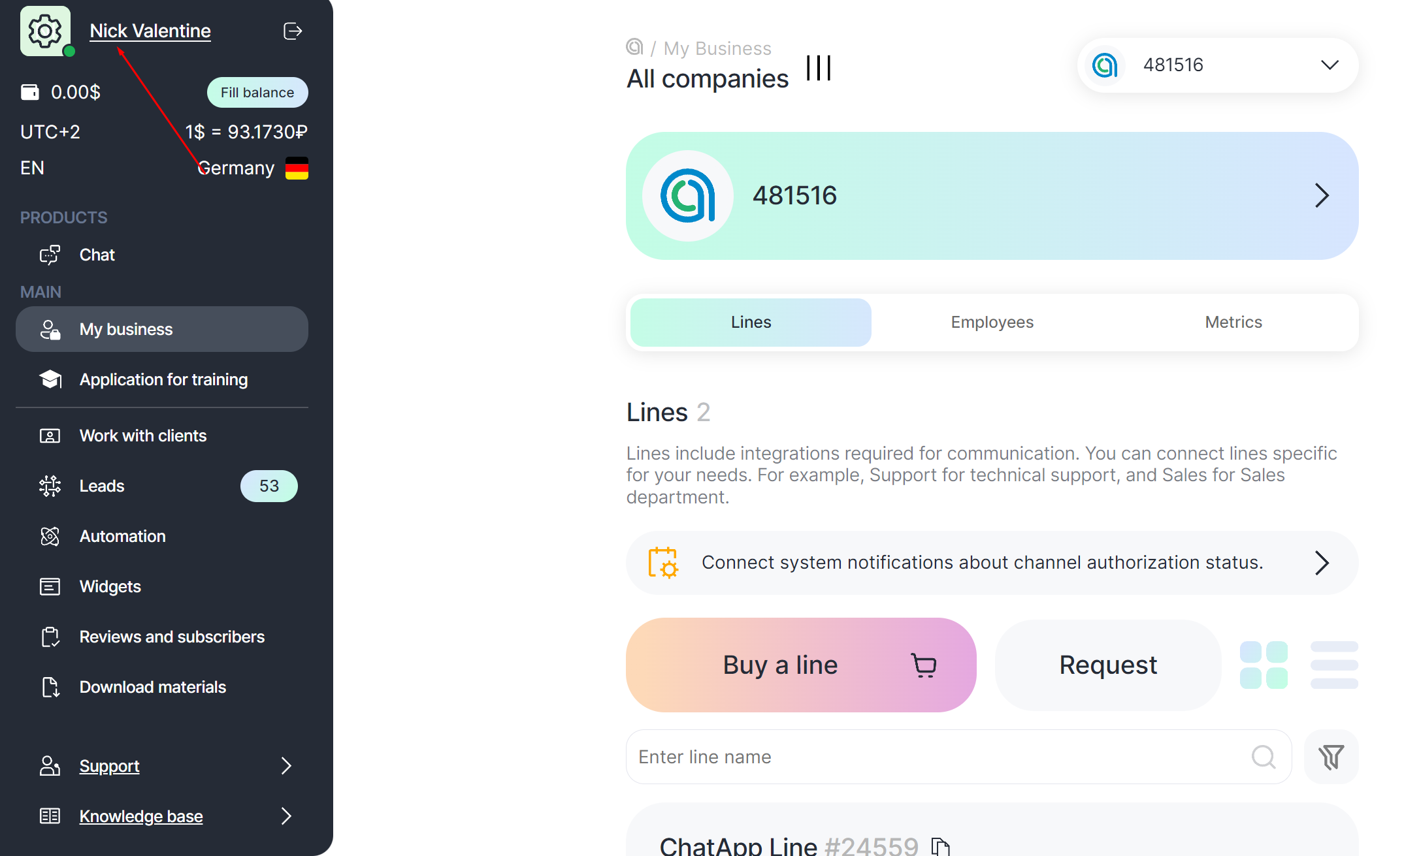
Task: Click the settings gear avatar icon
Action: coord(45,31)
